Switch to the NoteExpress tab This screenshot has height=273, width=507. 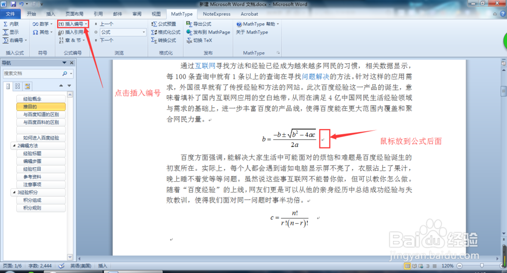(x=216, y=14)
